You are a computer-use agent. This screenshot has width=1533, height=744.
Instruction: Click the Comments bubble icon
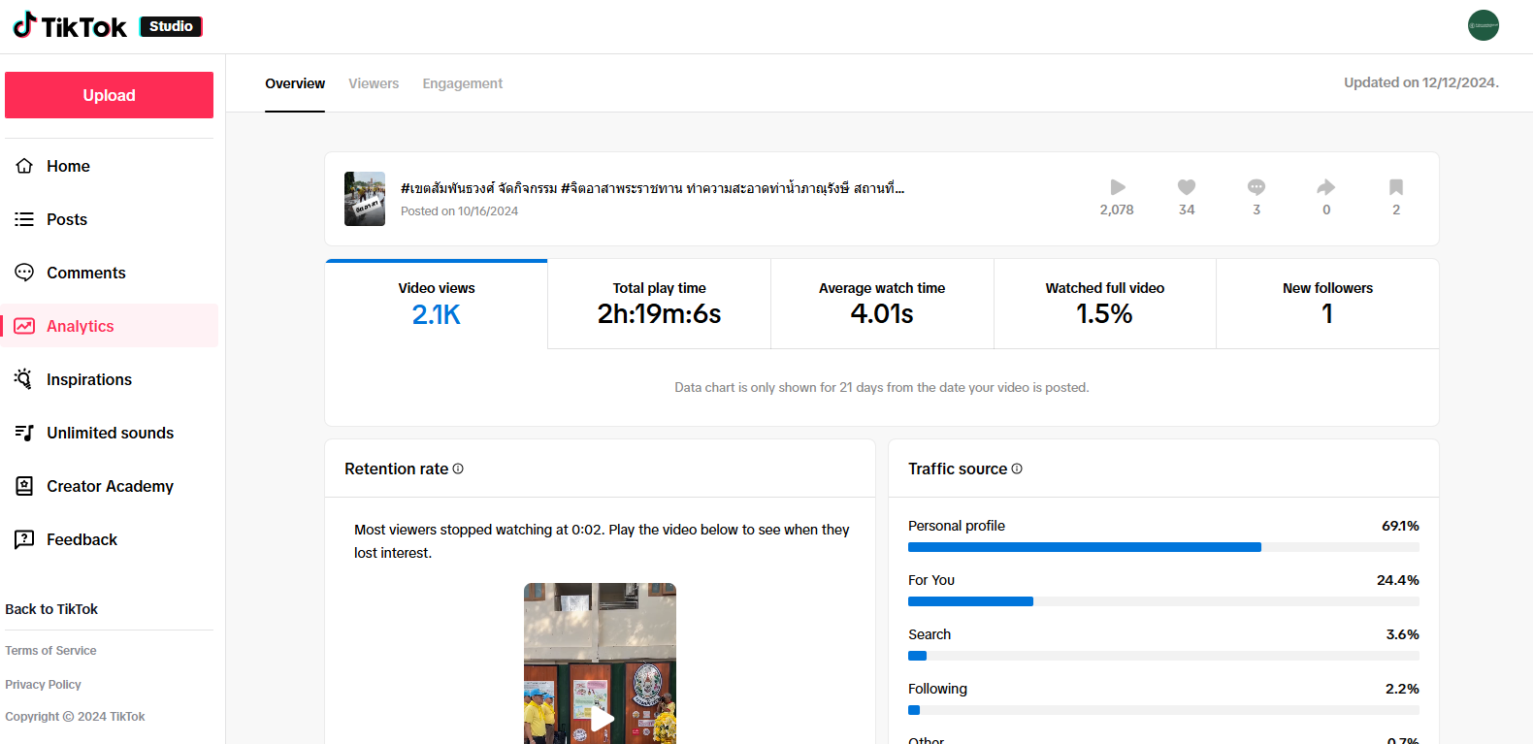pyautogui.click(x=25, y=273)
